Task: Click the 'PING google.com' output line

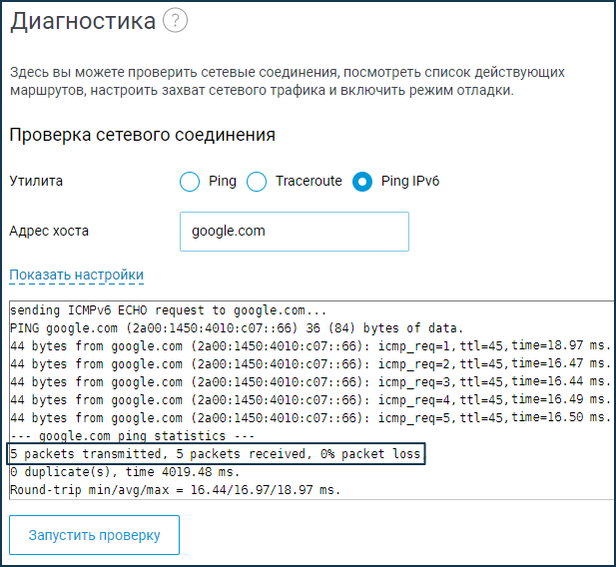Action: point(237,328)
